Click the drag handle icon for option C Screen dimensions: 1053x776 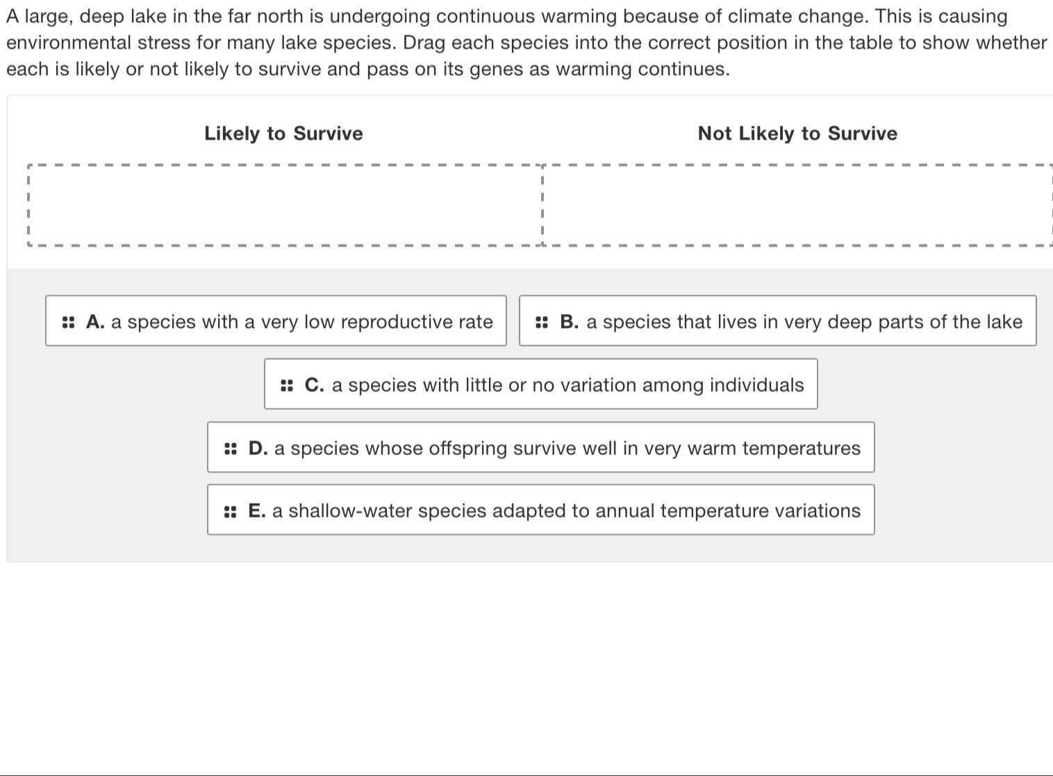coord(287,386)
